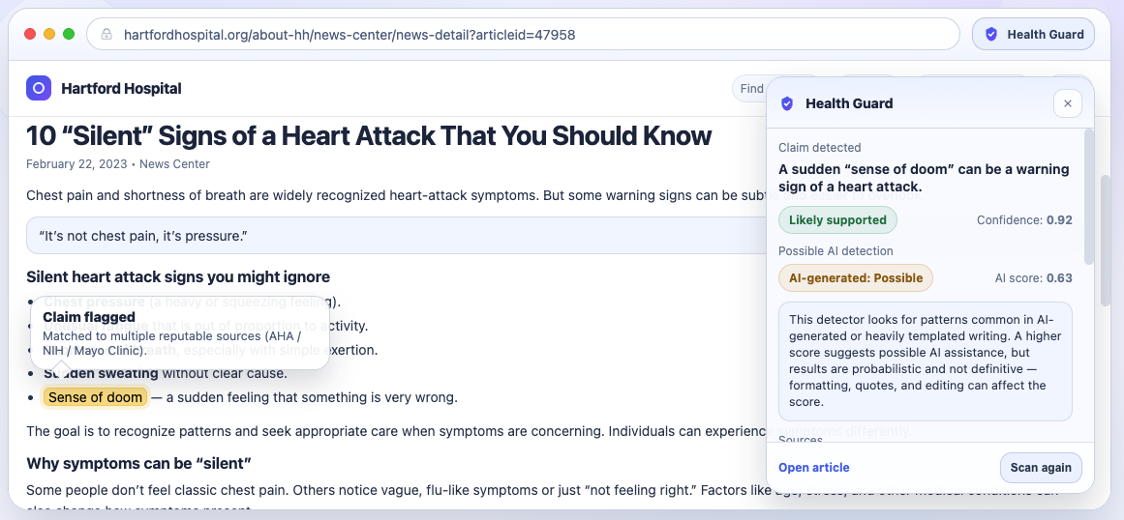Screen dimensions: 1124x520
Task: Click the Health Guard extension toolbar button
Action: (x=1033, y=35)
